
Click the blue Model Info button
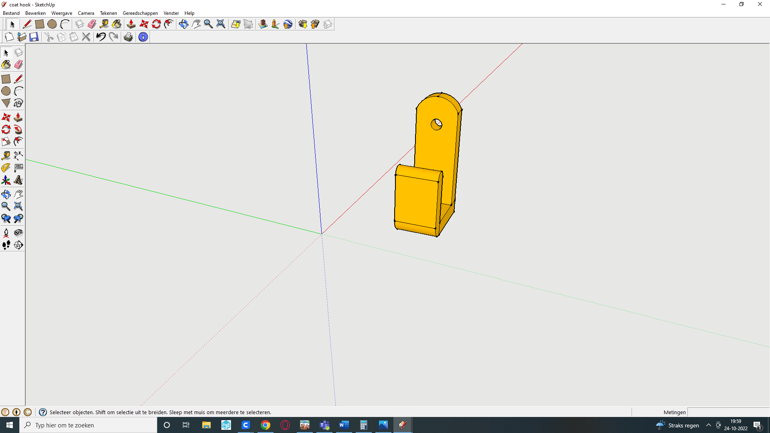point(143,36)
